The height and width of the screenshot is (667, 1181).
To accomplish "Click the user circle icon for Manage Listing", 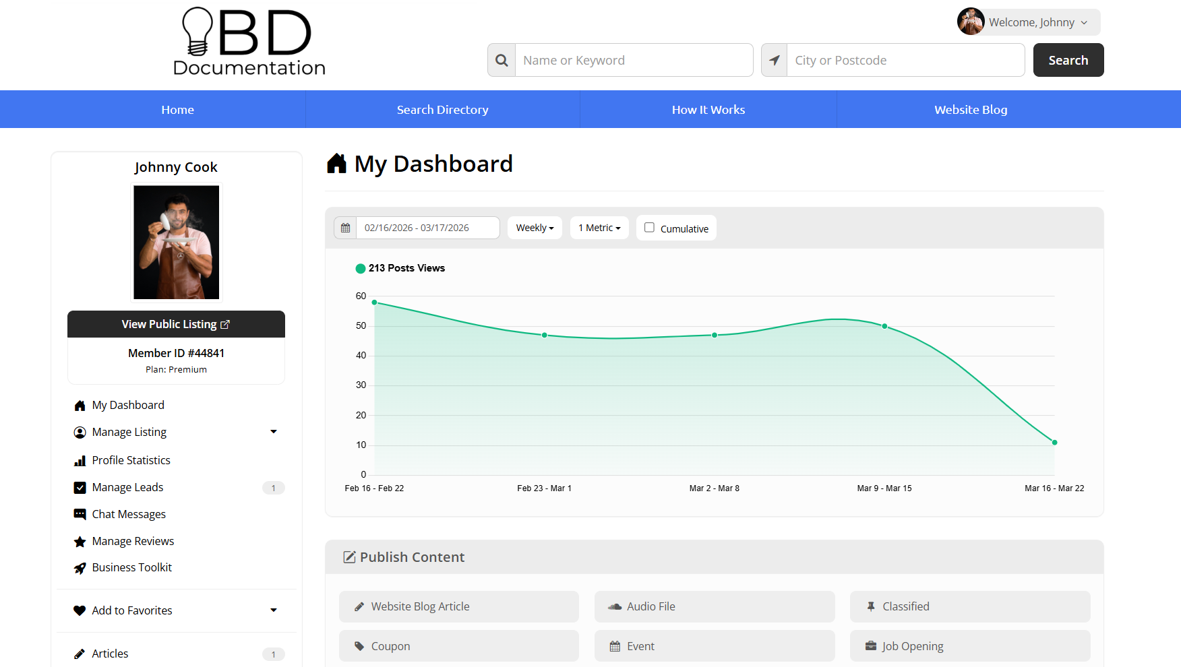I will tap(80, 433).
